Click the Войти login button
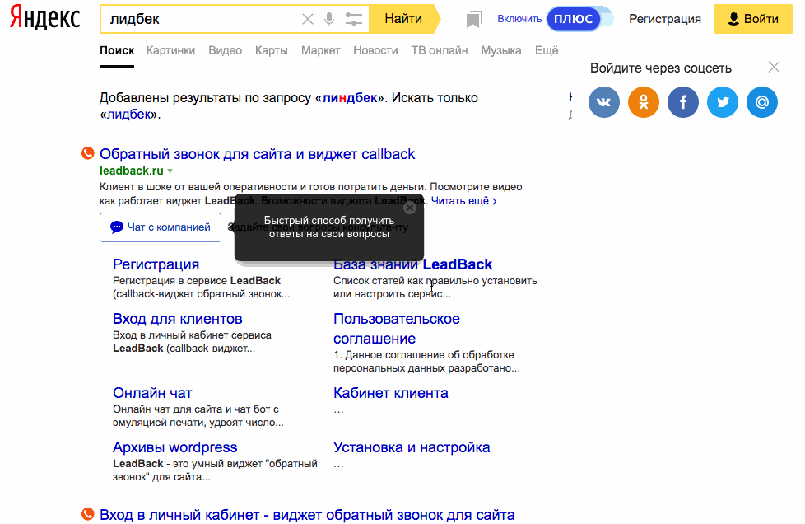The height and width of the screenshot is (524, 805). (x=753, y=19)
